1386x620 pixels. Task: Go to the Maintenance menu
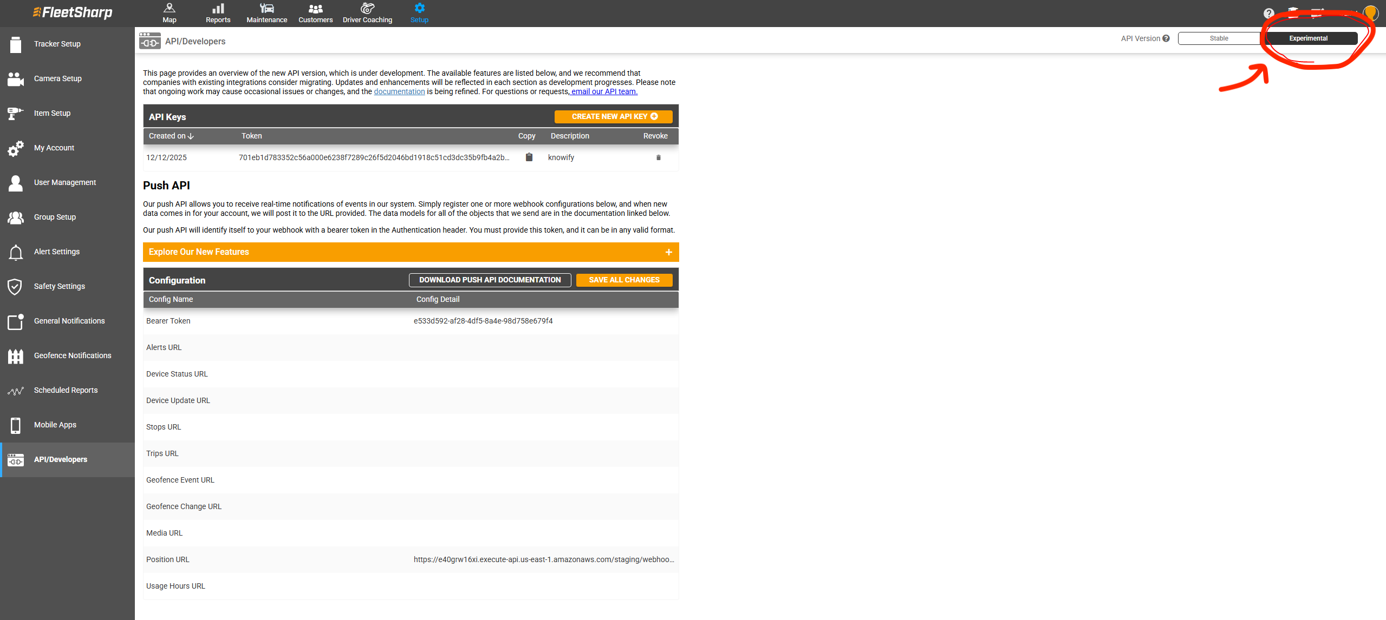(x=266, y=13)
